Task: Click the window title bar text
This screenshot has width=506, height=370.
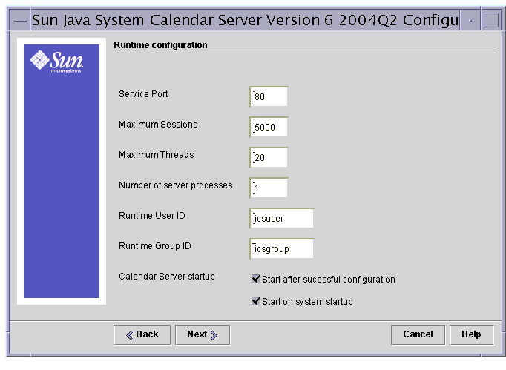Action: 246,20
